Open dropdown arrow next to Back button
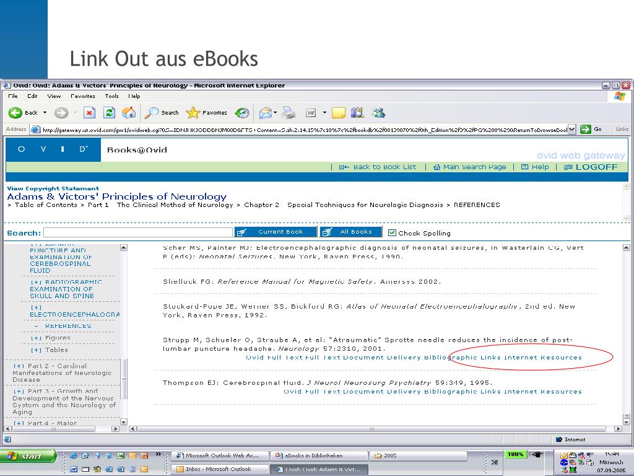This screenshot has height=476, width=634. (45, 113)
